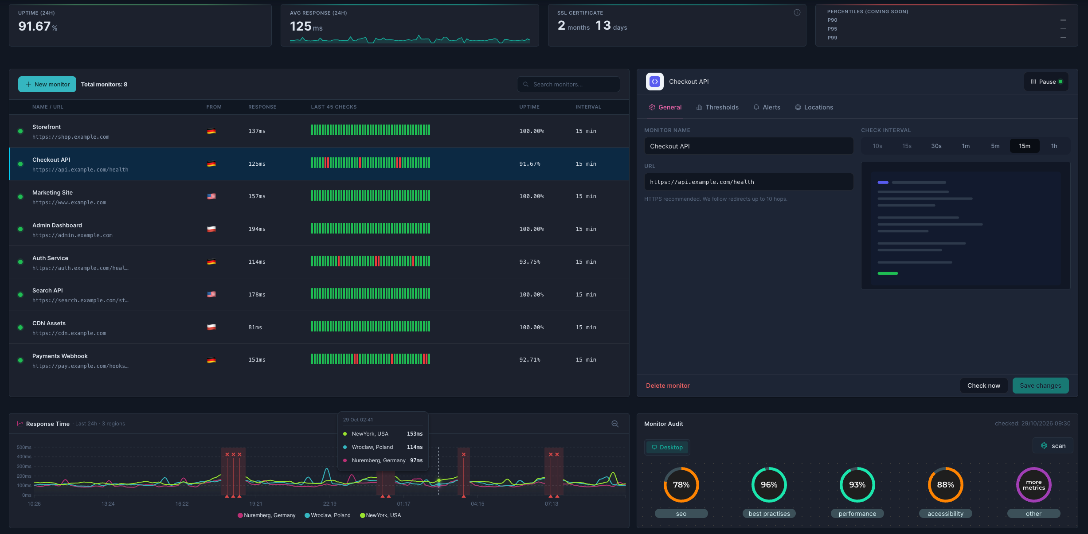Click the USA flag in Marketing Site row
Screen dimensions: 1088x534
[211, 196]
